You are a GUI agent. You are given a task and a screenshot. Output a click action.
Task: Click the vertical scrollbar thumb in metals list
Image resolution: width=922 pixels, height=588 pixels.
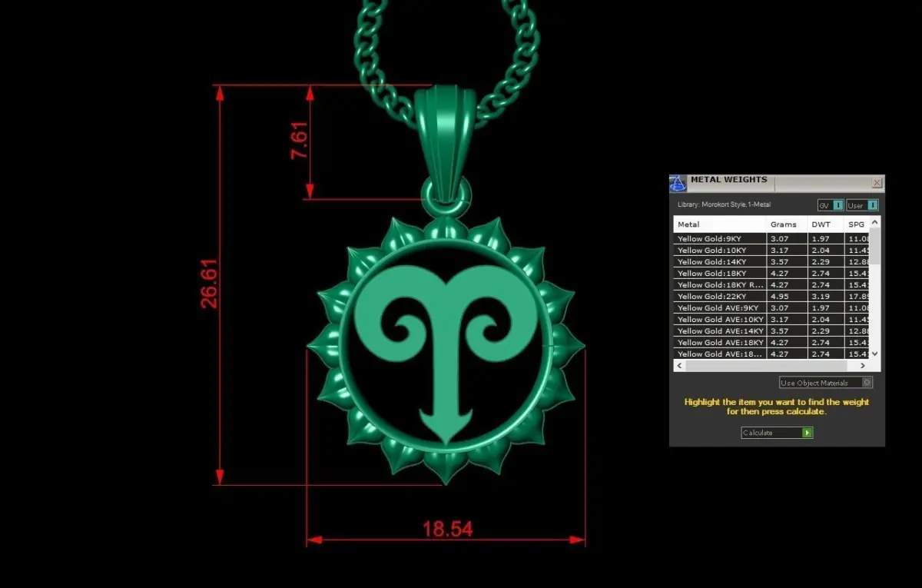pyautogui.click(x=875, y=246)
